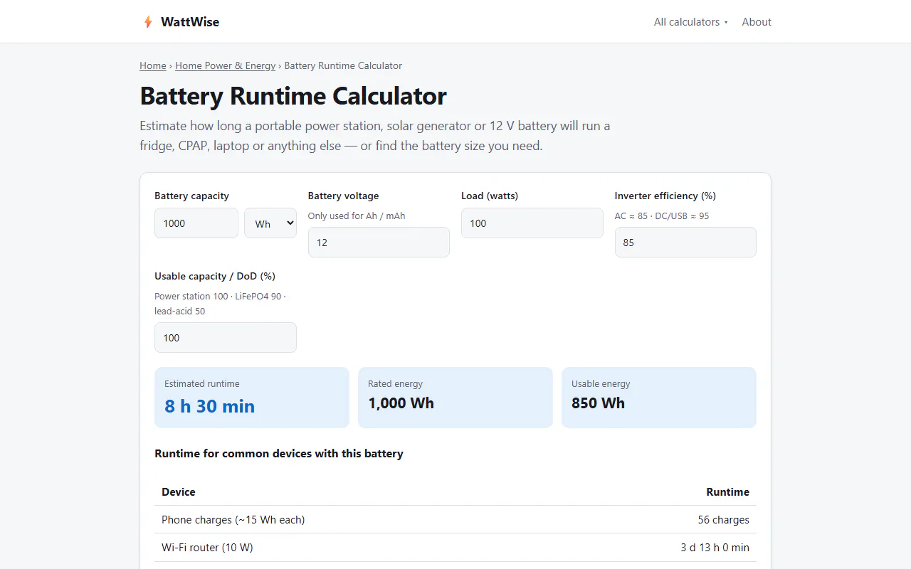Go to the About page

point(757,22)
